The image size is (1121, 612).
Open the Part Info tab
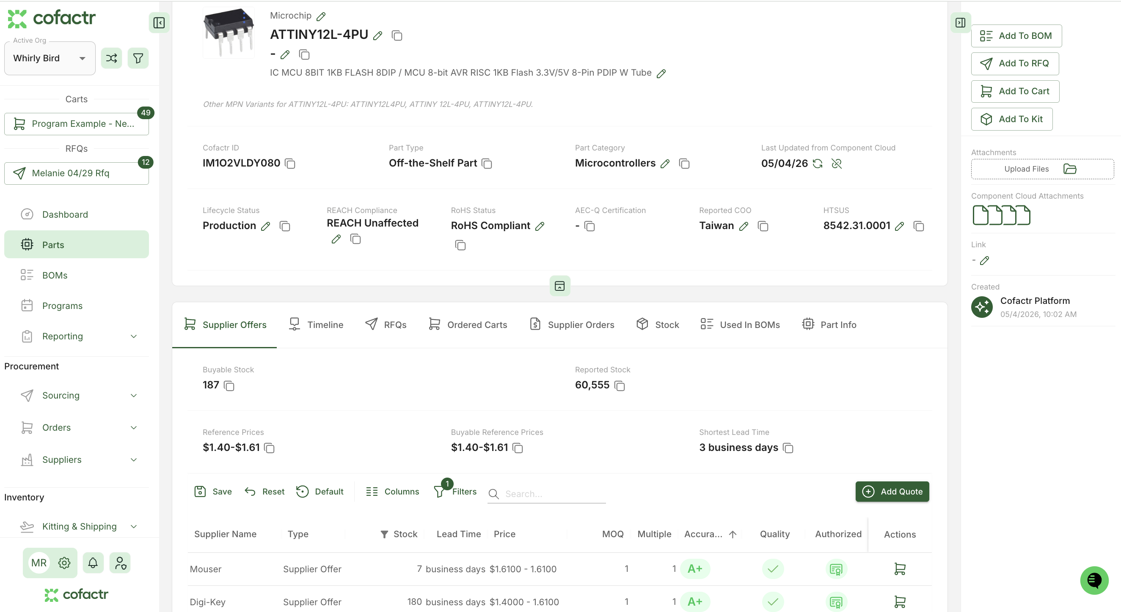(x=829, y=325)
